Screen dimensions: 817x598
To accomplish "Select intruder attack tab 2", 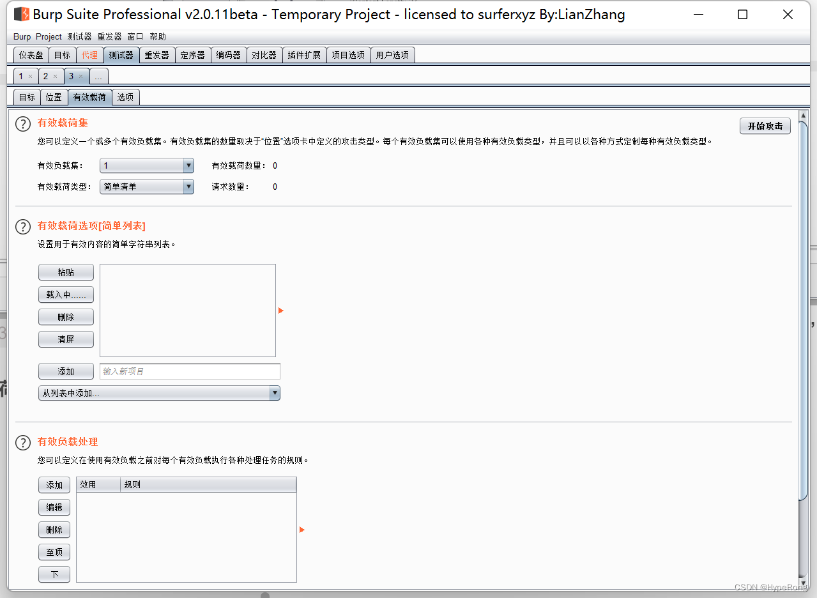I will (x=45, y=76).
